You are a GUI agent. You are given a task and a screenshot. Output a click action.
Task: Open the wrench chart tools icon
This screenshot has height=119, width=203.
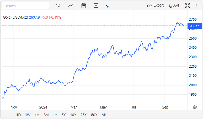107,6
